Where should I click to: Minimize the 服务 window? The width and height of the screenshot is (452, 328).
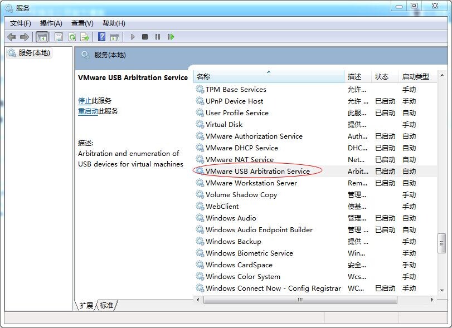coord(399,6)
